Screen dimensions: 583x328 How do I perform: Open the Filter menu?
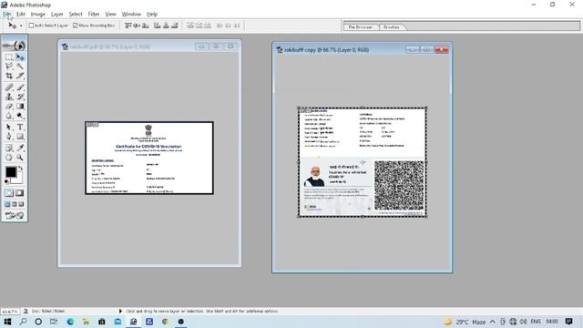point(94,15)
